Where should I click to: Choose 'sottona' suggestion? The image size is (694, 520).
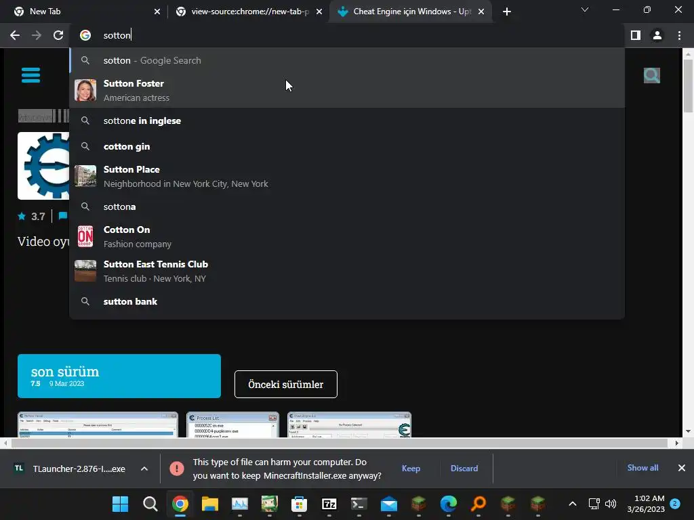[x=347, y=207]
